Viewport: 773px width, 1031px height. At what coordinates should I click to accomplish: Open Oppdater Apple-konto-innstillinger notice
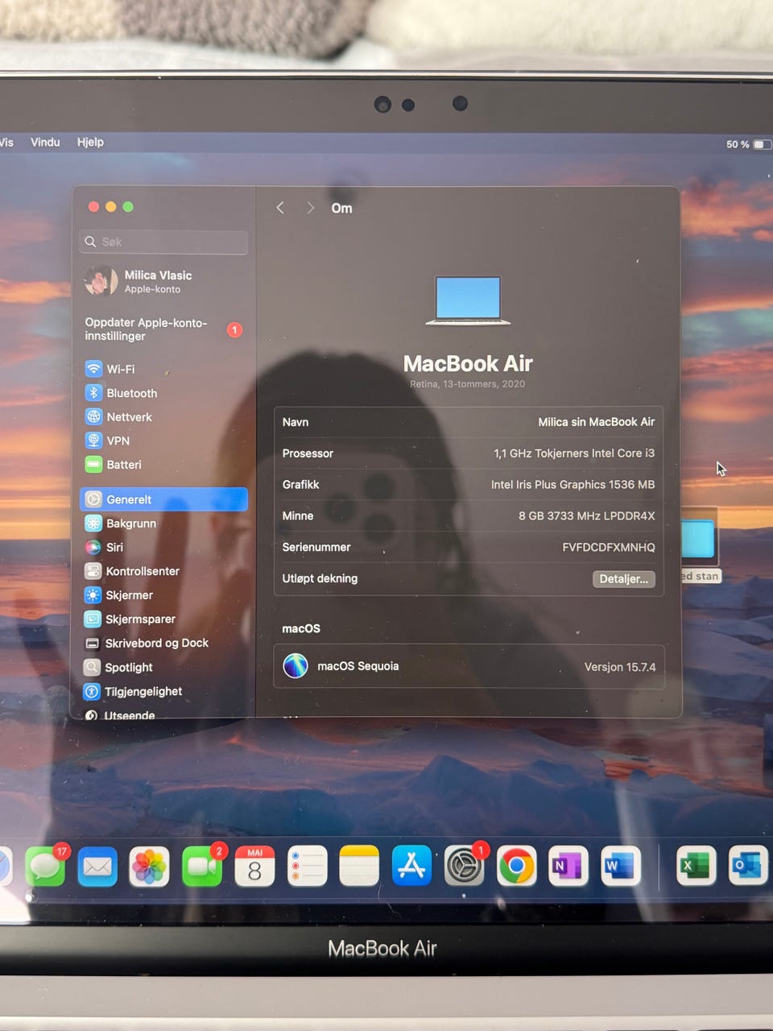pyautogui.click(x=163, y=329)
